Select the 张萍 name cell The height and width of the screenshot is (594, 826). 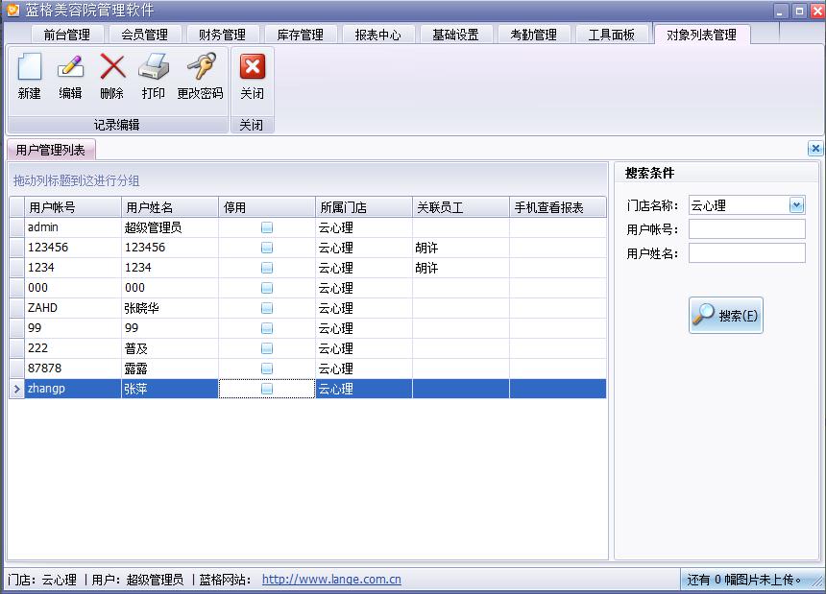pyautogui.click(x=170, y=389)
